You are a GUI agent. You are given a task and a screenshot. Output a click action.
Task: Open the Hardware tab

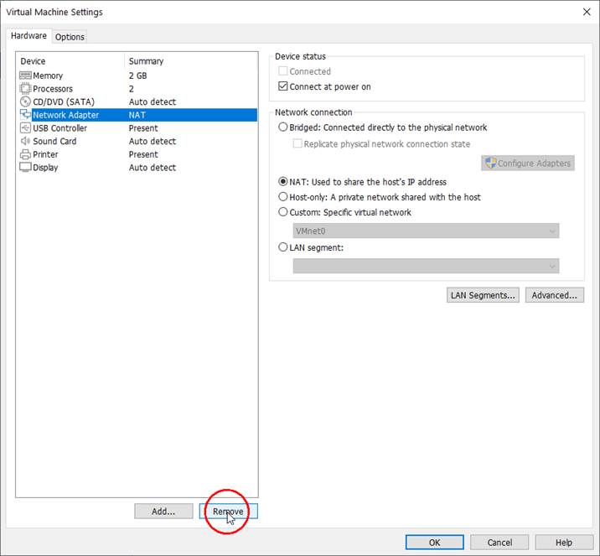click(28, 36)
